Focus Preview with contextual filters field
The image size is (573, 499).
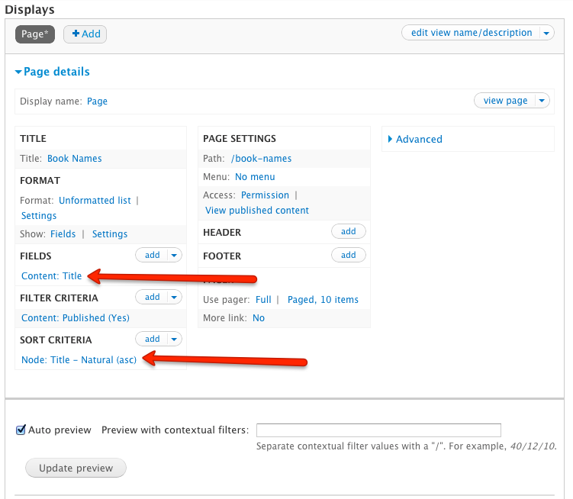point(378,430)
